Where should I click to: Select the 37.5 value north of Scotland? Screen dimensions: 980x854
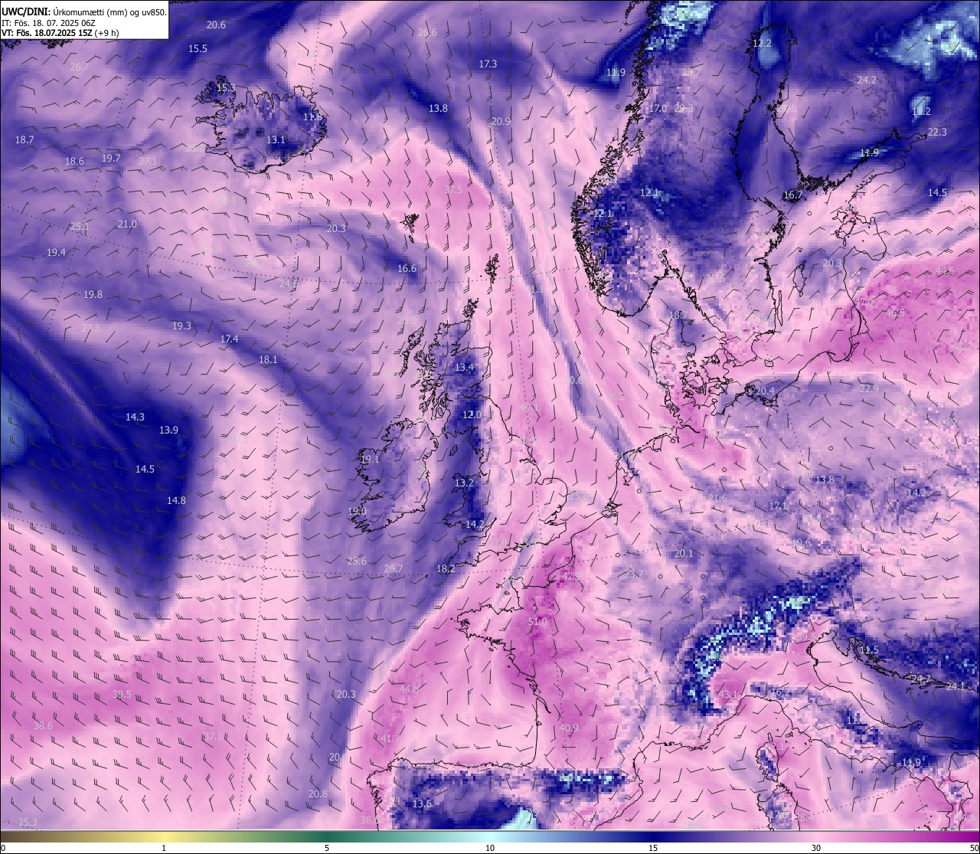click(x=453, y=188)
